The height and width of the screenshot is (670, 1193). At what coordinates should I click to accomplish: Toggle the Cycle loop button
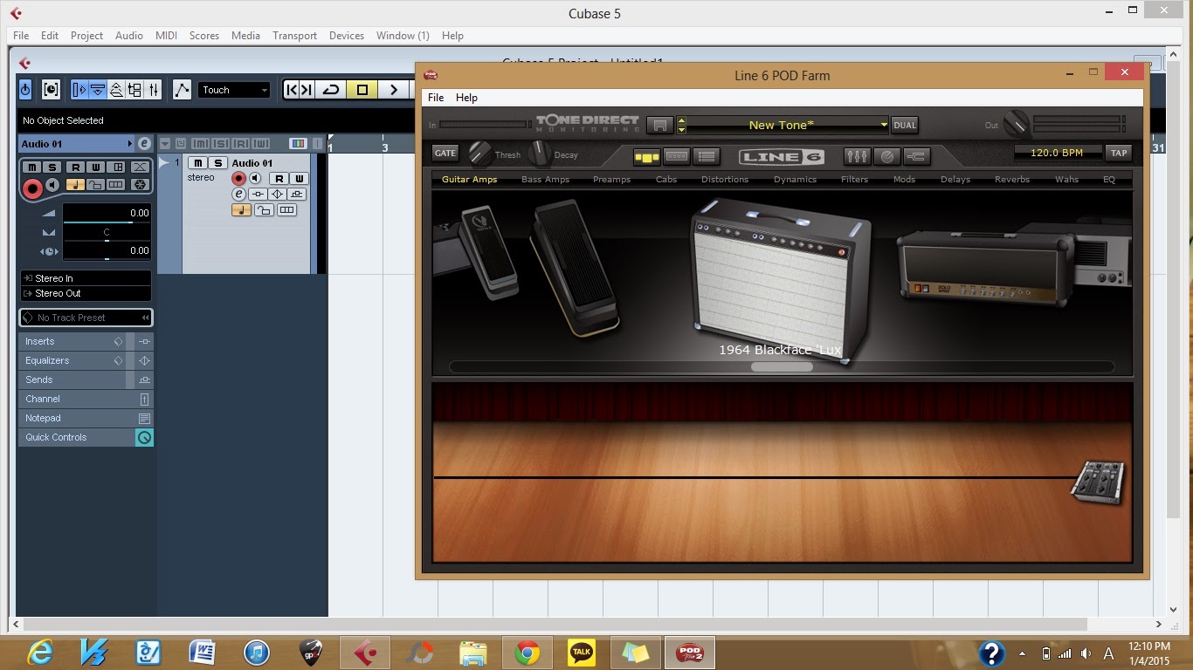(330, 89)
